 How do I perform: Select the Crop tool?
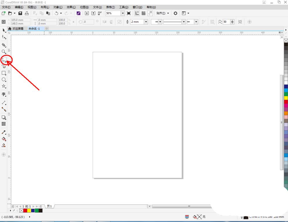tap(4, 45)
